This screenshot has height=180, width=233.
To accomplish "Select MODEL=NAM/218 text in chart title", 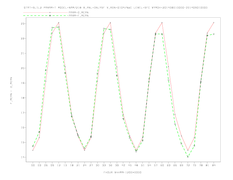I will tap(70, 8).
